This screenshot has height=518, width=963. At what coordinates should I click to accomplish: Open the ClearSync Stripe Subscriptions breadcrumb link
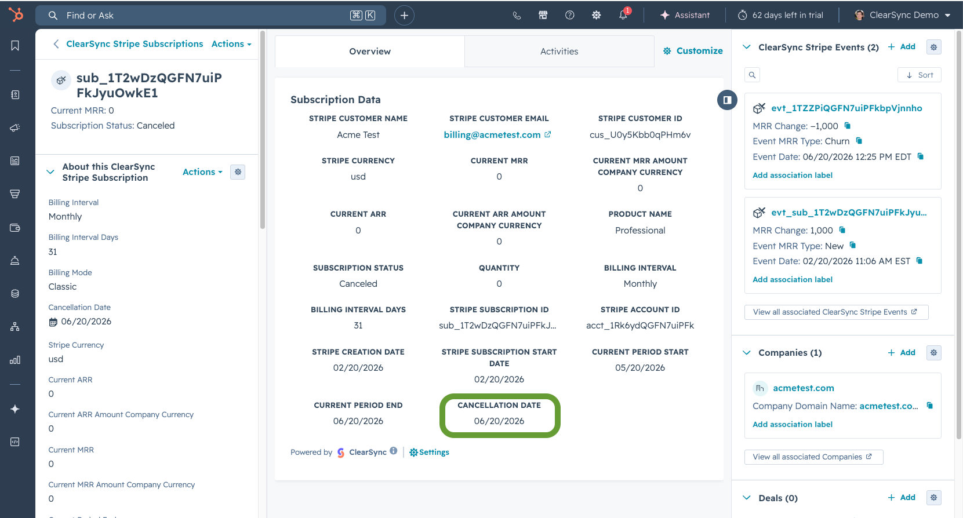pyautogui.click(x=135, y=44)
